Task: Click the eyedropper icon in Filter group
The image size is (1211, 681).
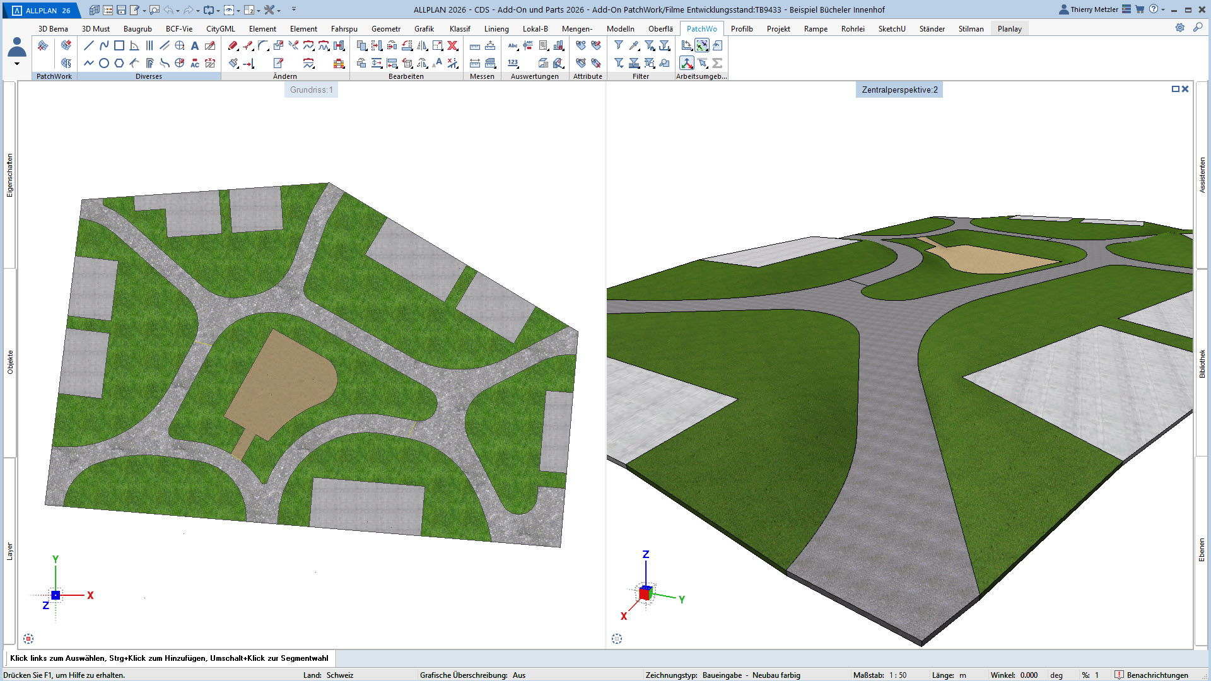Action: pos(634,45)
